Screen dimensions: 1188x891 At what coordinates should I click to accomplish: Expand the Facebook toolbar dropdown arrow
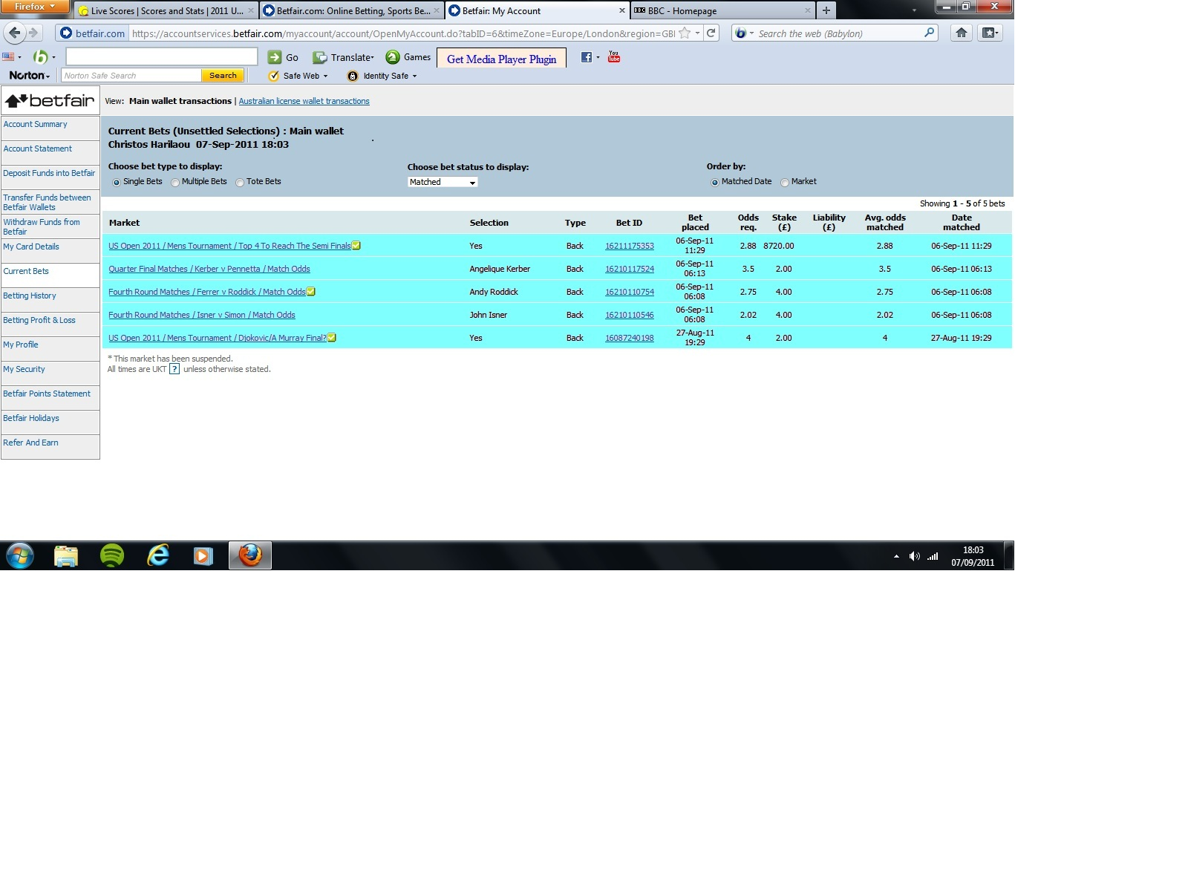pyautogui.click(x=598, y=57)
